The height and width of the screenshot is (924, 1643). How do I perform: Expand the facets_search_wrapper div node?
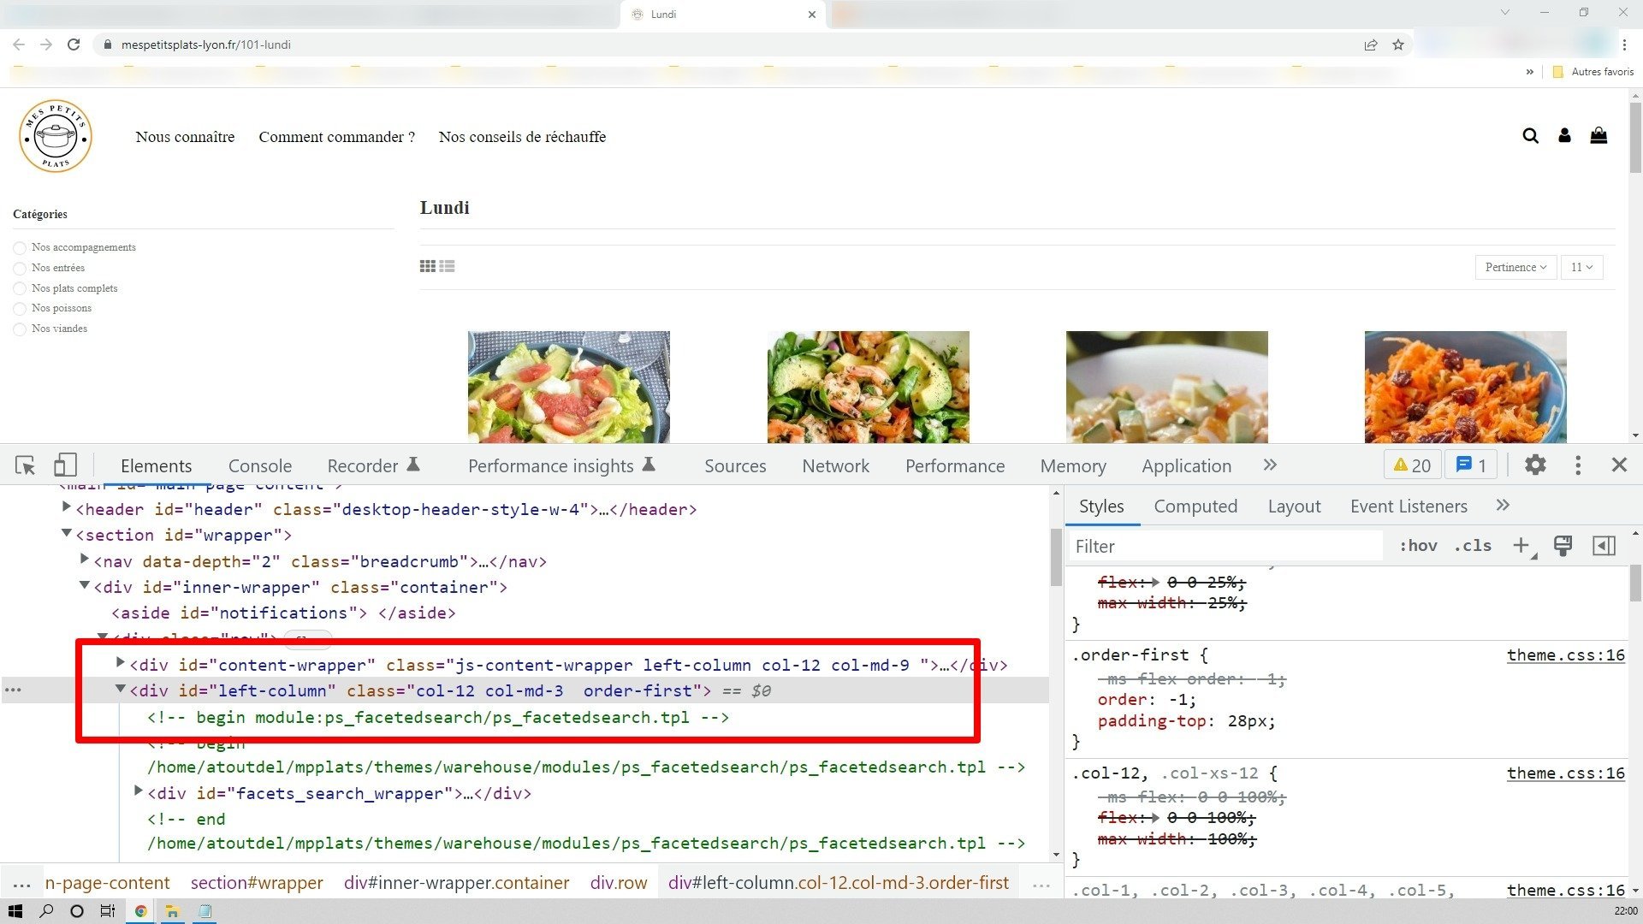pos(139,791)
